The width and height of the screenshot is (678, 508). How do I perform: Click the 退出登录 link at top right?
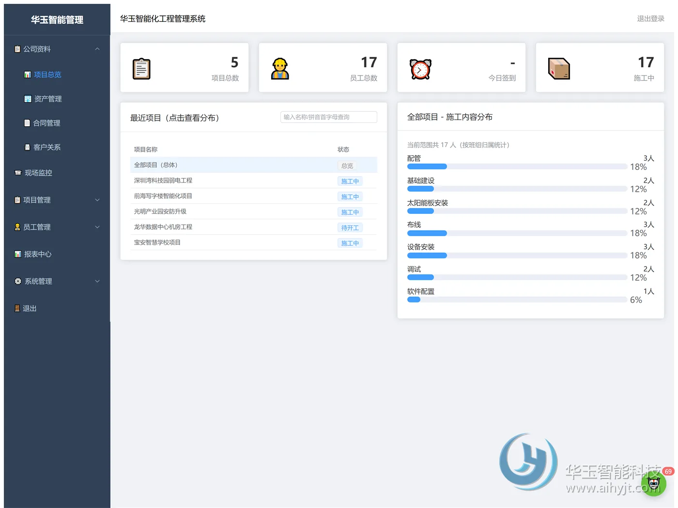tap(650, 18)
